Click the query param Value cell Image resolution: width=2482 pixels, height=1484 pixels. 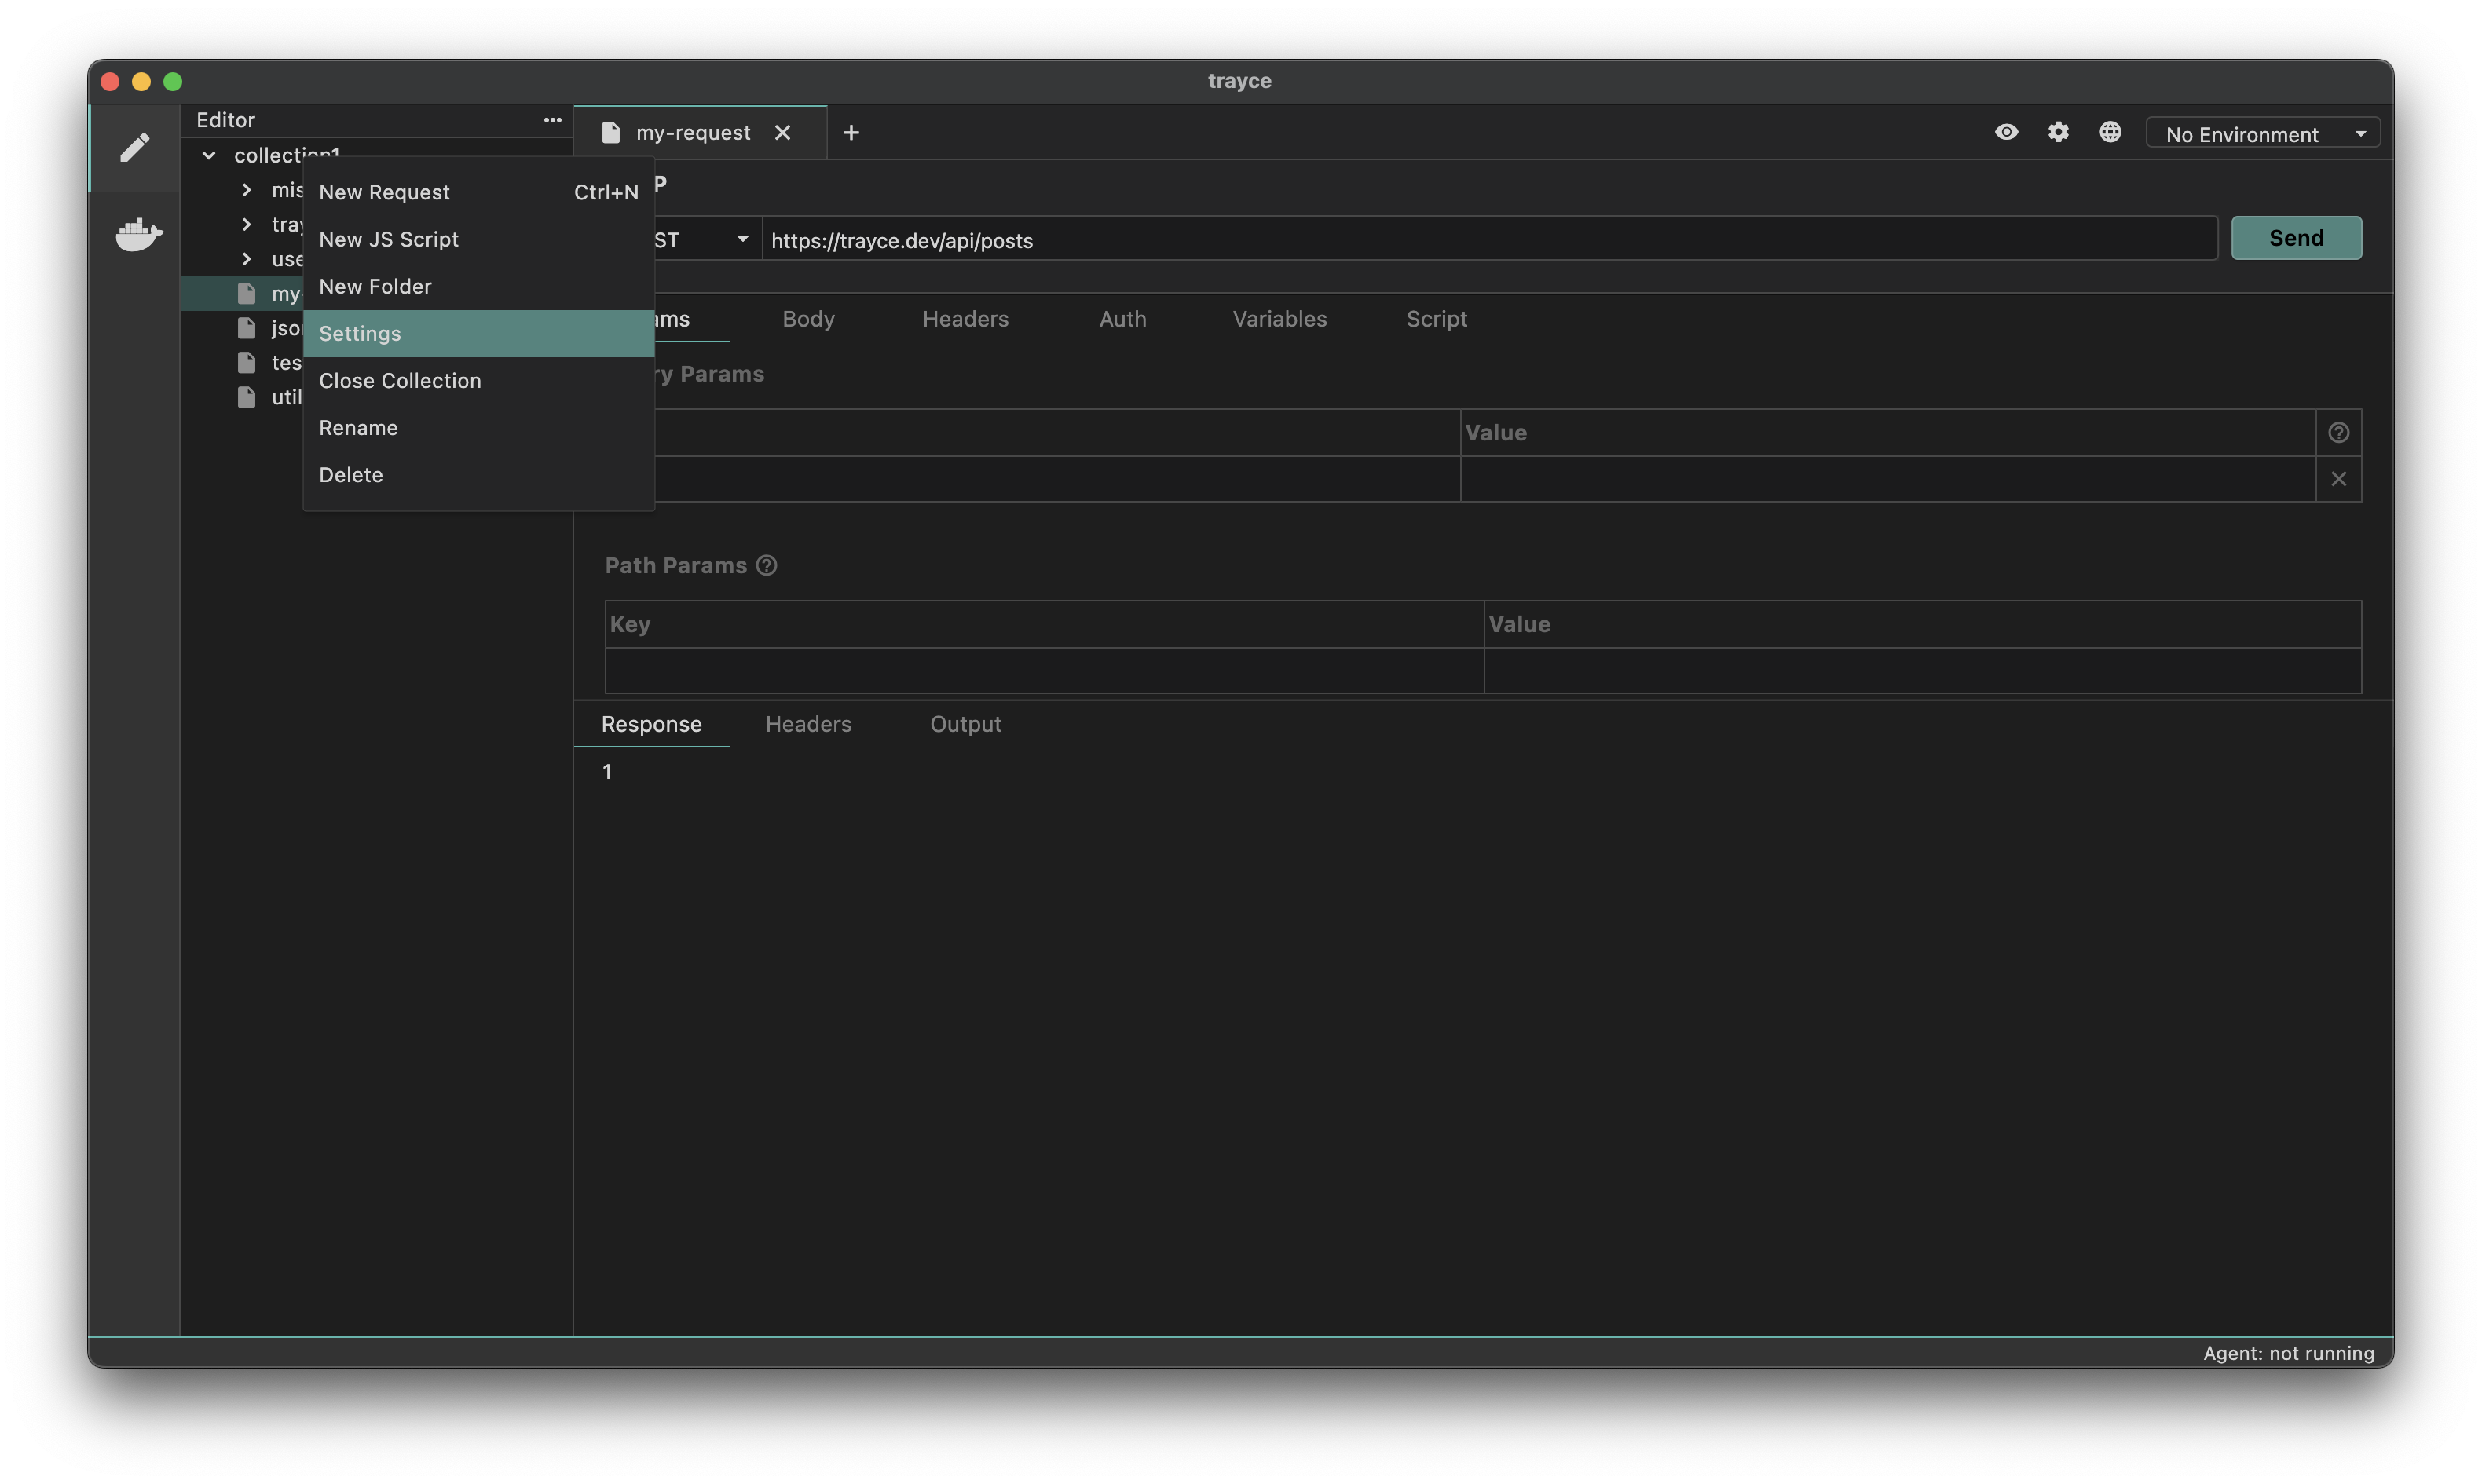point(1887,479)
